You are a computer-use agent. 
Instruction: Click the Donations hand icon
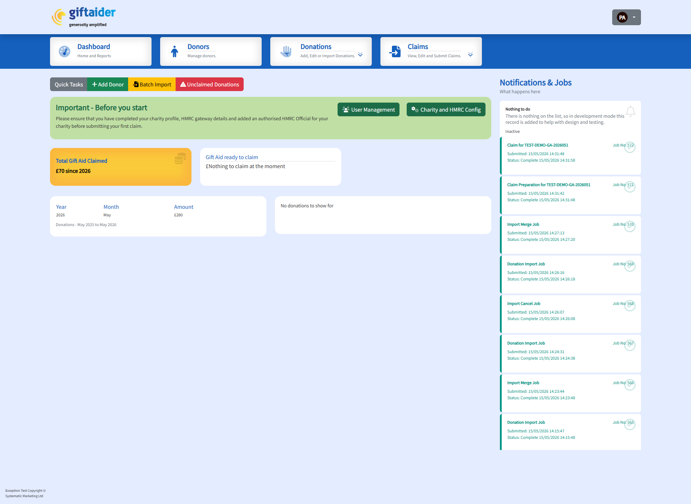[x=286, y=51]
